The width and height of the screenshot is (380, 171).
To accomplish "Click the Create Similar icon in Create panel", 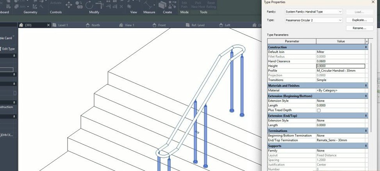I will click(162, 5).
